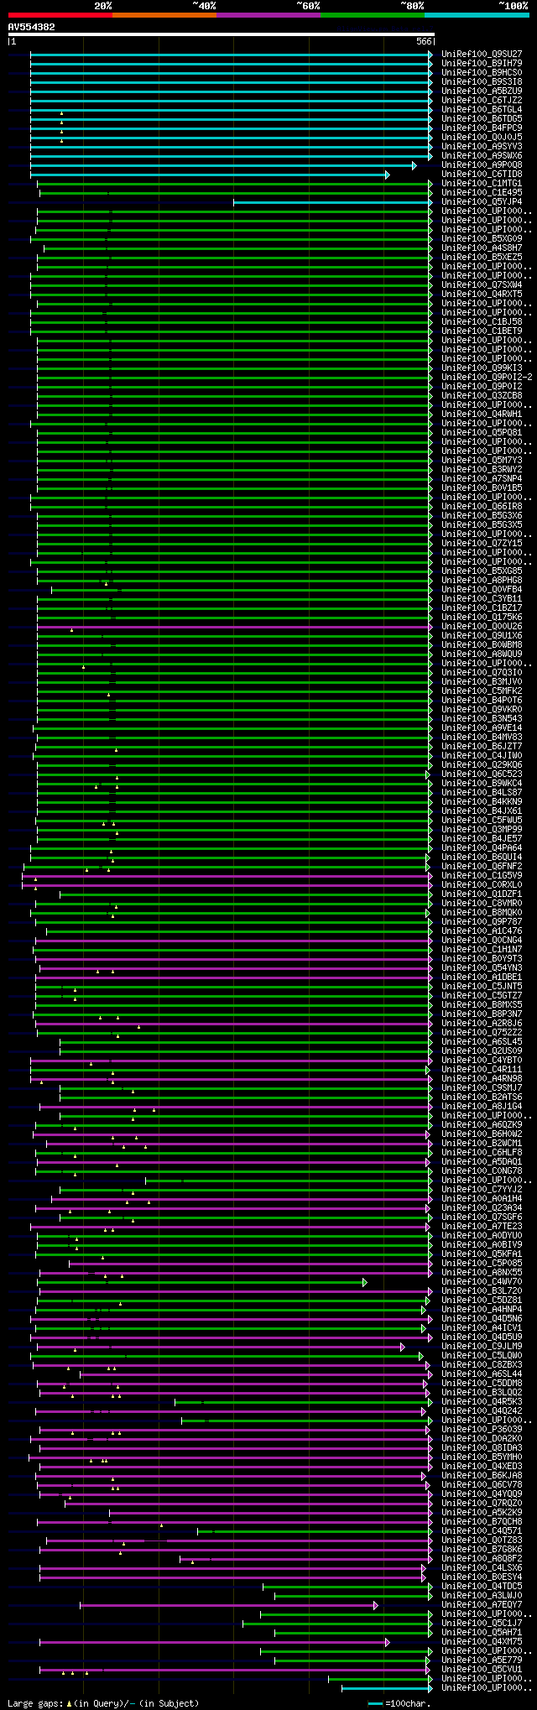Select hit UniRef100_Q1DZF1
Image resolution: width=537 pixels, height=1710 pixels.
[x=482, y=894]
